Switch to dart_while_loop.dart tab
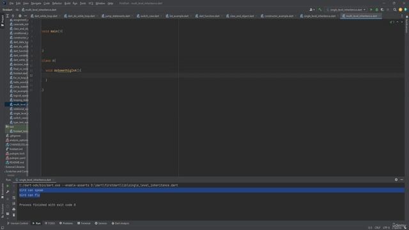This screenshot has height=230, width=409. pos(45,16)
